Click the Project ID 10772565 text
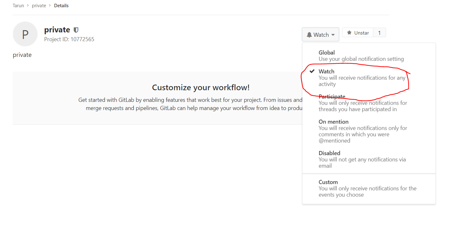The width and height of the screenshot is (454, 226). (x=69, y=39)
